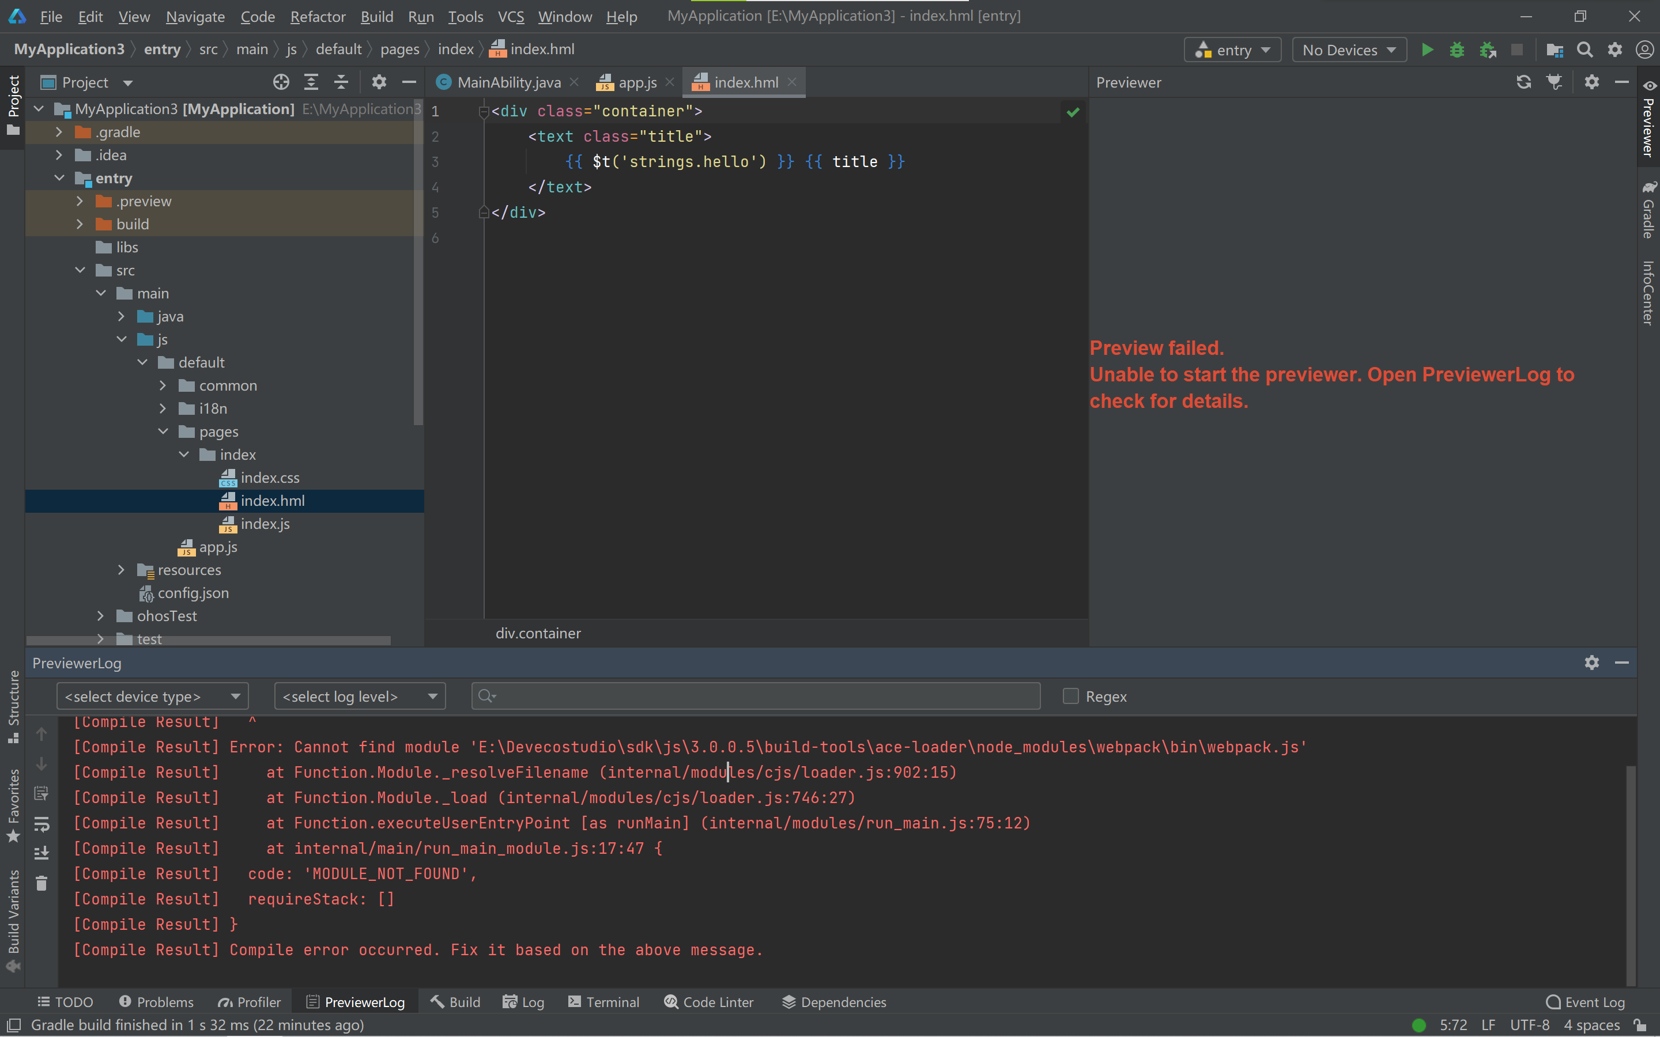
Task: Click the LF line separator in status bar
Action: [x=1488, y=1025]
